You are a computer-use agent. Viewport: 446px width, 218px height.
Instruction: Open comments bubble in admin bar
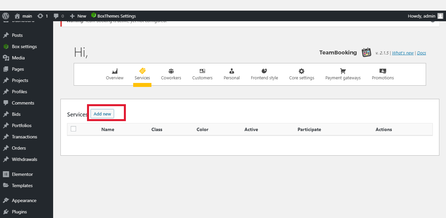56,16
